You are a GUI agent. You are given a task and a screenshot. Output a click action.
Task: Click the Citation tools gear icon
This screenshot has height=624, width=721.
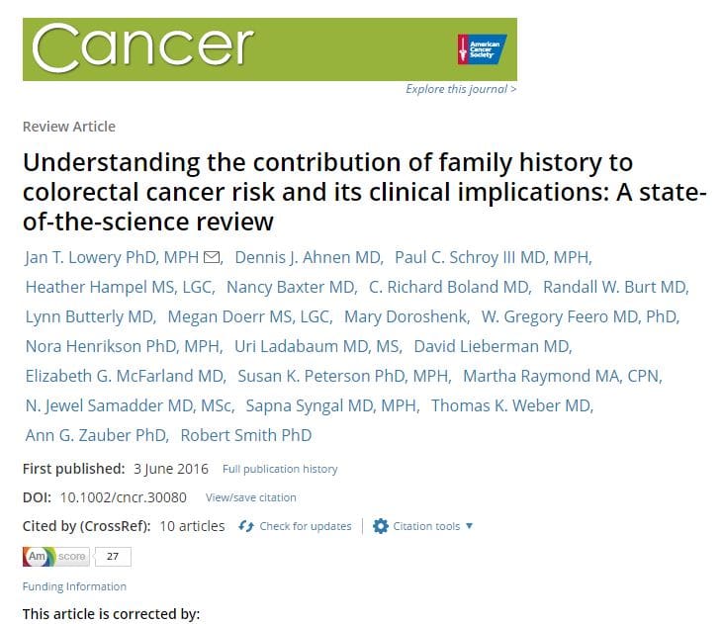(381, 526)
